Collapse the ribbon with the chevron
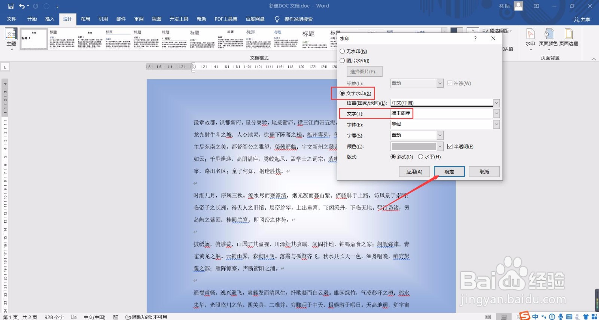This screenshot has height=320, width=599. point(593,59)
